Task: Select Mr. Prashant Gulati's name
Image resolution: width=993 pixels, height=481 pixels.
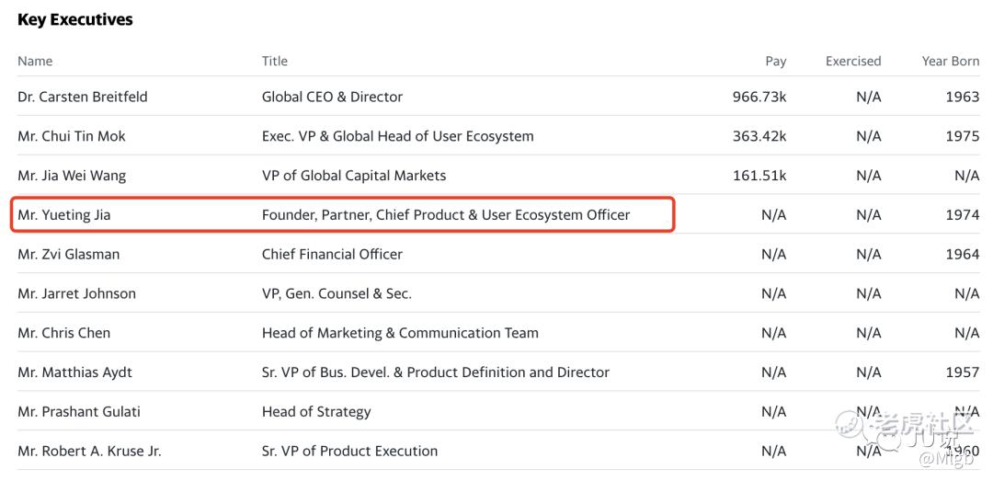Action: pos(79,412)
